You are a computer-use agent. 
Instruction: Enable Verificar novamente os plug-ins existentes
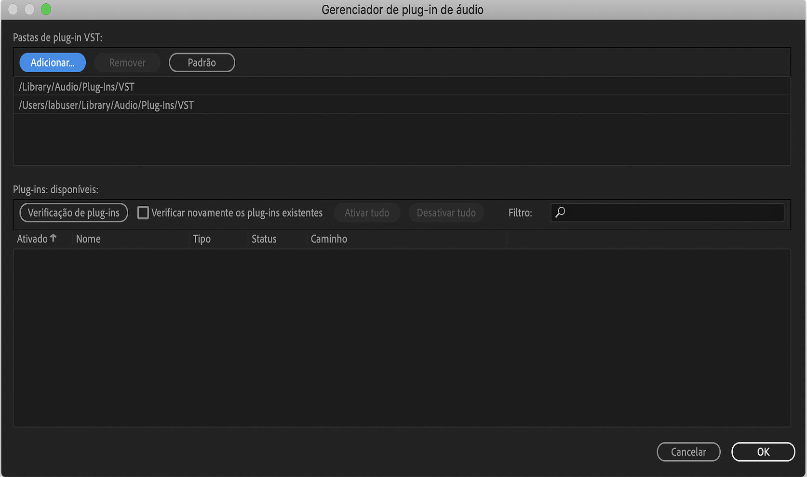pyautogui.click(x=143, y=212)
